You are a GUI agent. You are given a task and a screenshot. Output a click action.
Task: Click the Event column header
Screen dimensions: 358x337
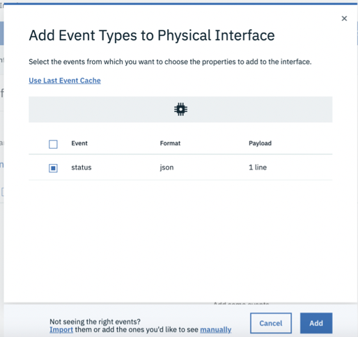(79, 143)
